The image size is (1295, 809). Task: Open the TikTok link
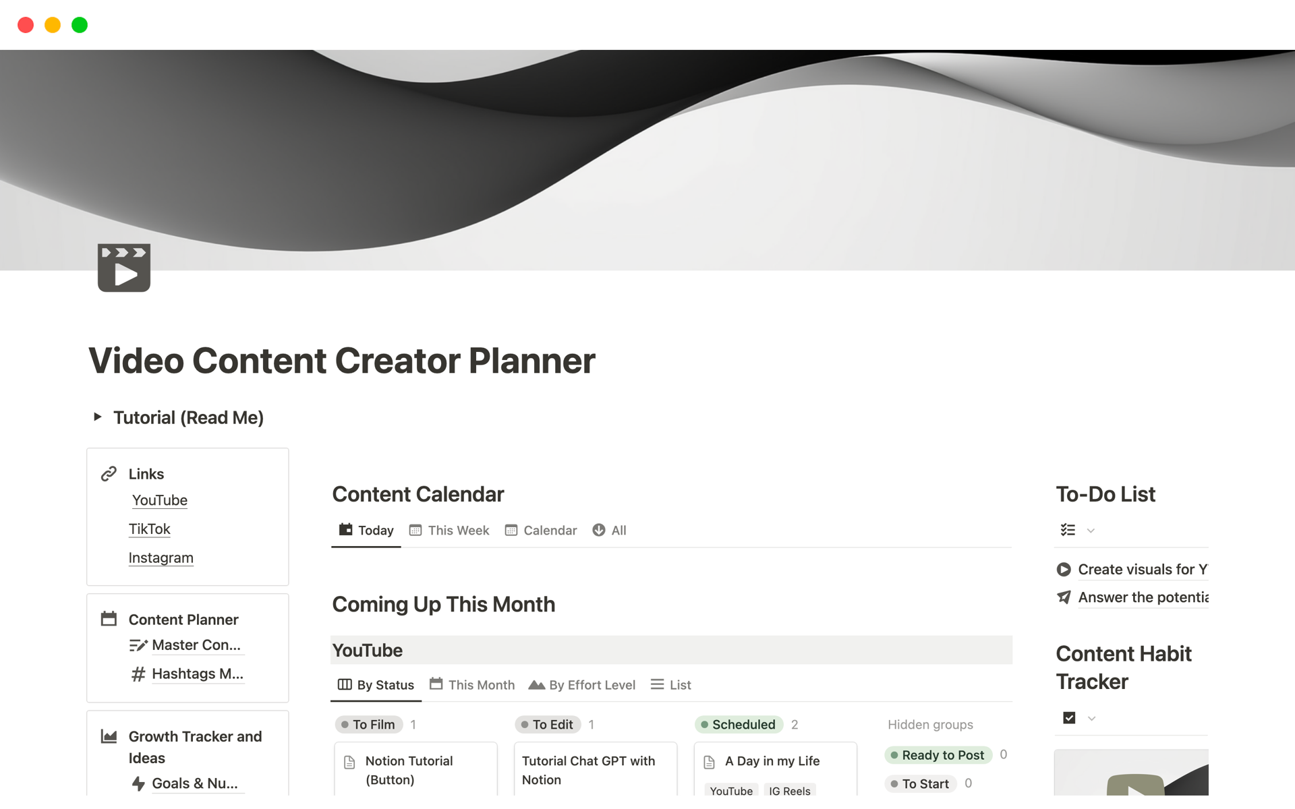click(x=150, y=529)
